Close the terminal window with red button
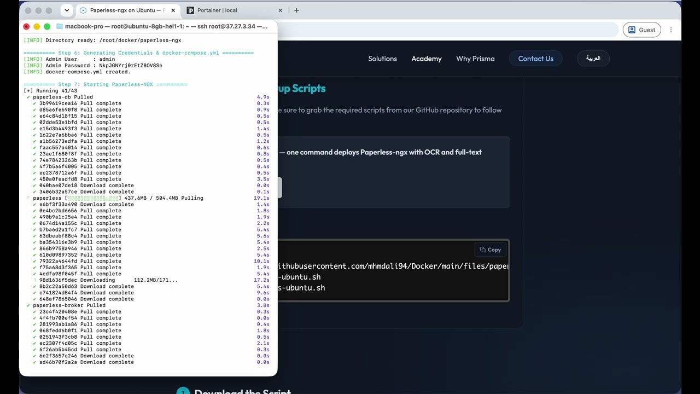This screenshot has height=394, width=700. (x=26, y=26)
